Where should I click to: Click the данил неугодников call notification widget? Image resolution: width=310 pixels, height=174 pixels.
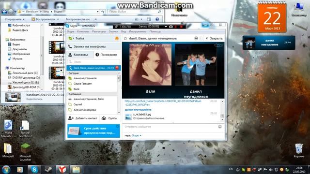pos(269,43)
